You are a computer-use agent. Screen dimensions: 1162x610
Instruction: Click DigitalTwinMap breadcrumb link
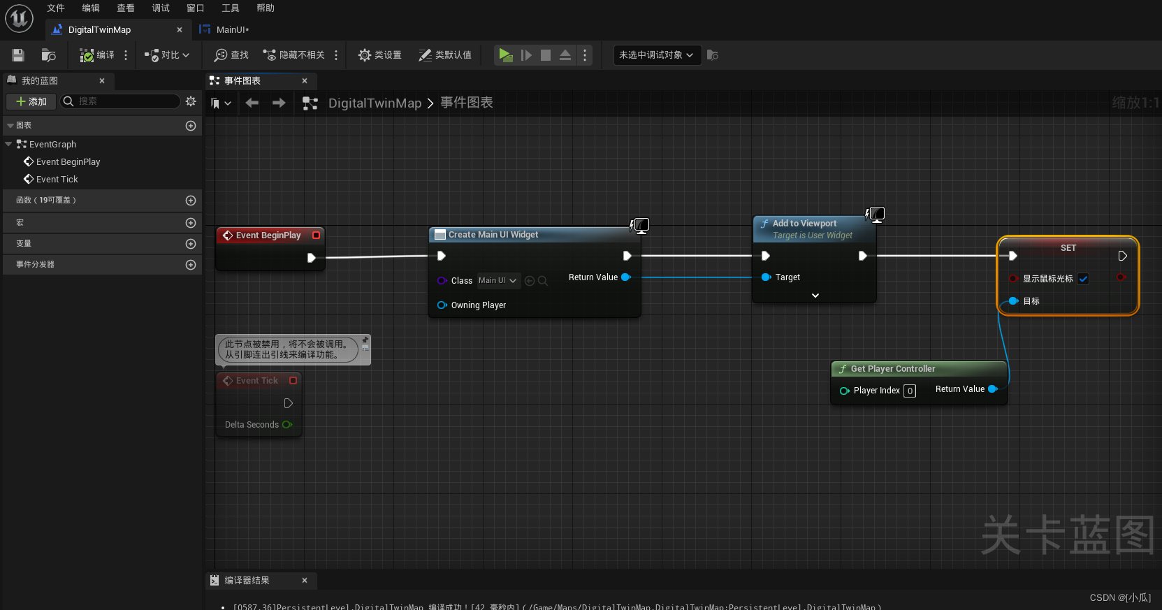point(375,103)
